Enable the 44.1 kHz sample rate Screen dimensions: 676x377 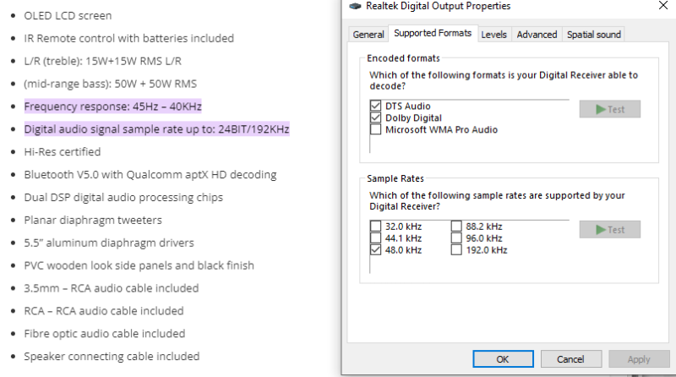375,238
